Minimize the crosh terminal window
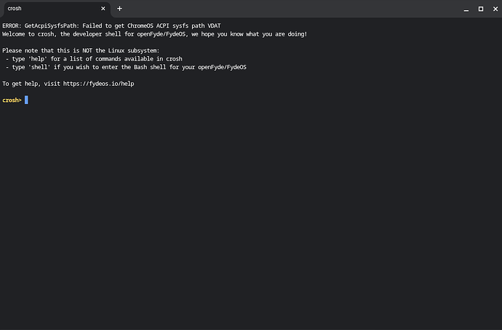Screen dimensions: 502x330 tap(466, 8)
